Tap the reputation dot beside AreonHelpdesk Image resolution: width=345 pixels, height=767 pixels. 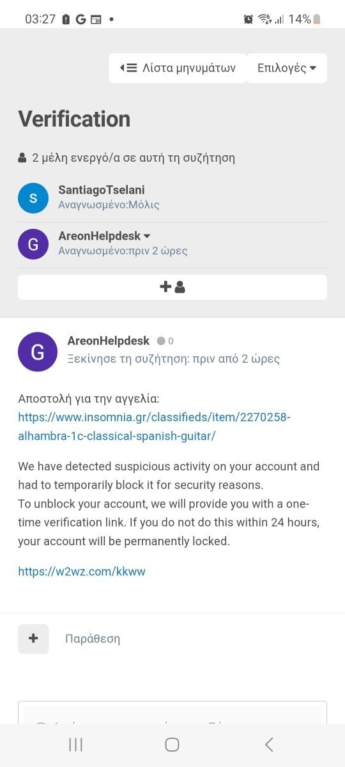coord(161,341)
